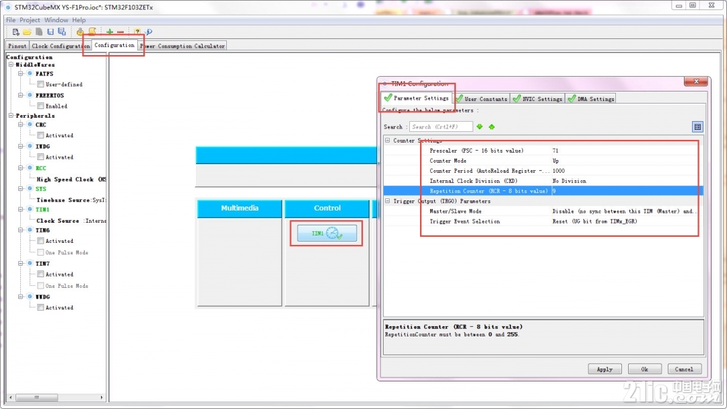
Task: Activate the IWDG checkbox
Action: tap(41, 157)
